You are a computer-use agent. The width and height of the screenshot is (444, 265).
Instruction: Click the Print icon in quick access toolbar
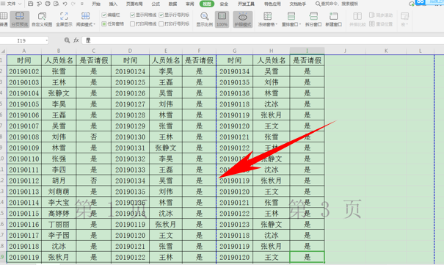click(48, 4)
